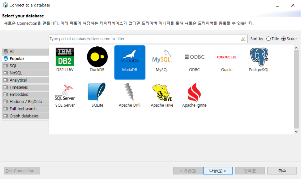The width and height of the screenshot is (301, 179).
Task: Select the DB2 LUW database icon
Action: pyautogui.click(x=65, y=57)
